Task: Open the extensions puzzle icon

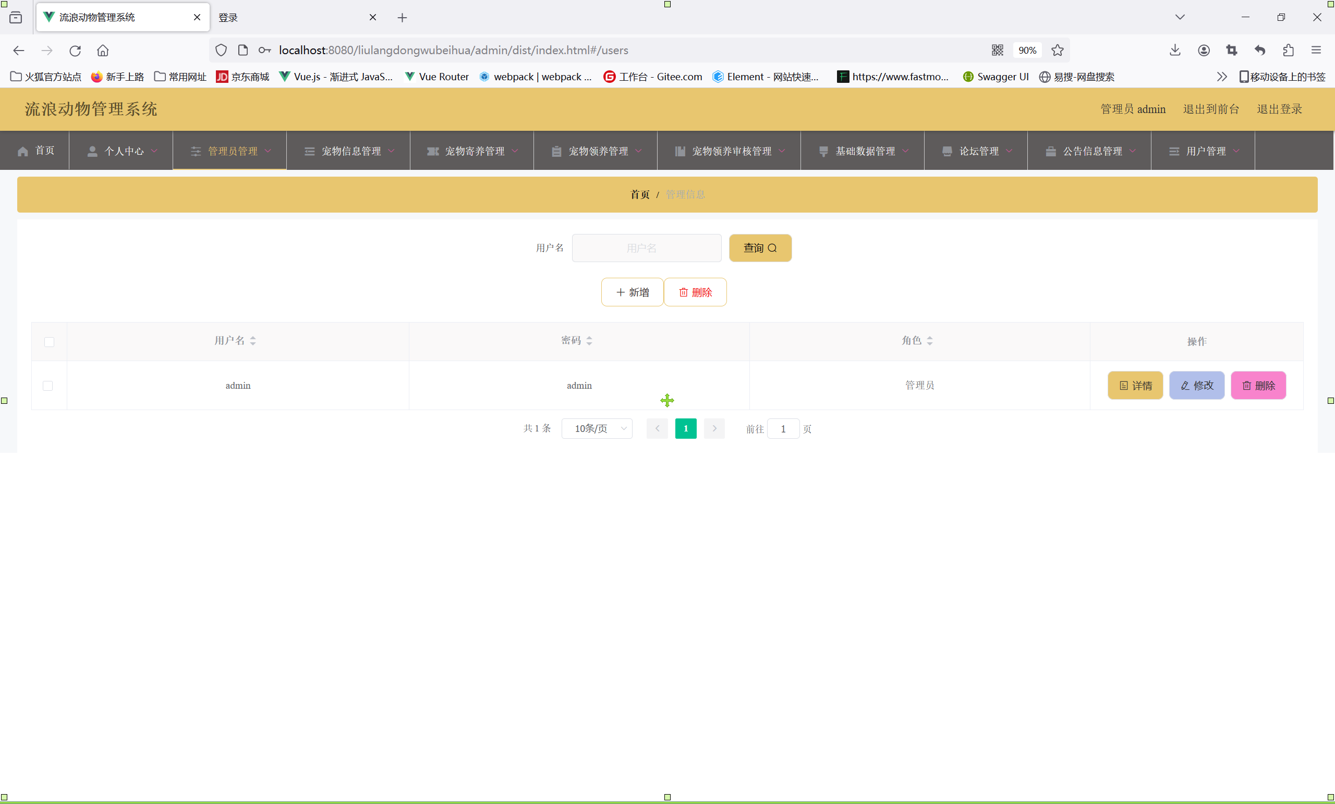Action: coord(1288,51)
